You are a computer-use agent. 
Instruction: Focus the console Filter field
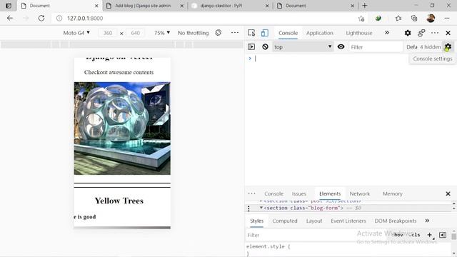(x=376, y=47)
